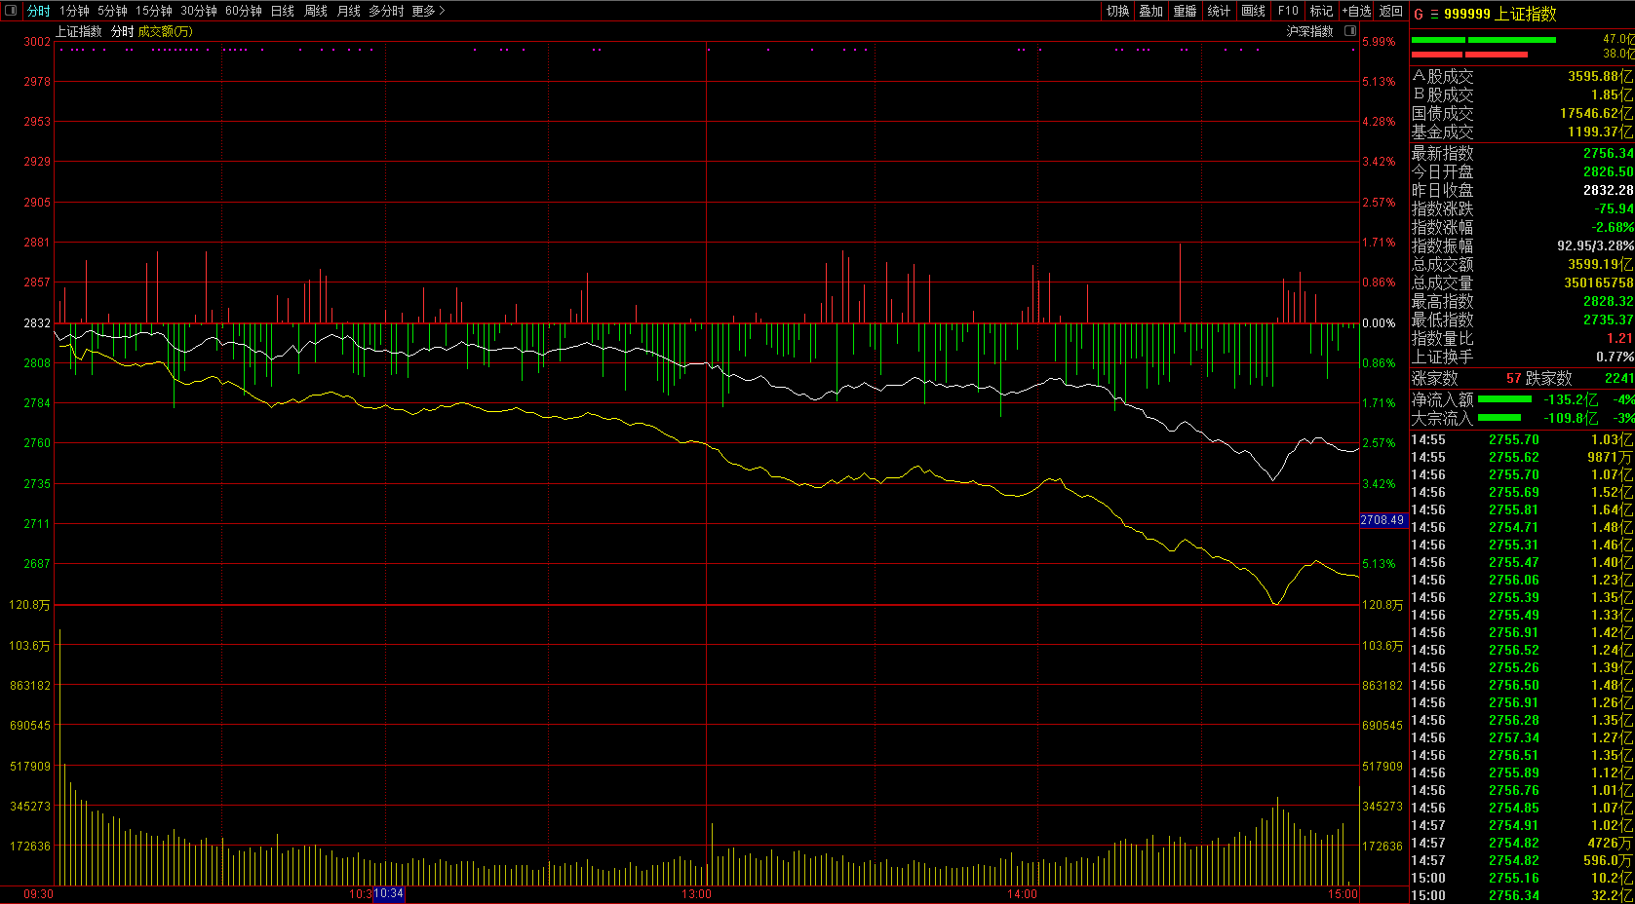Click the 09:30 time axis label

tap(38, 893)
